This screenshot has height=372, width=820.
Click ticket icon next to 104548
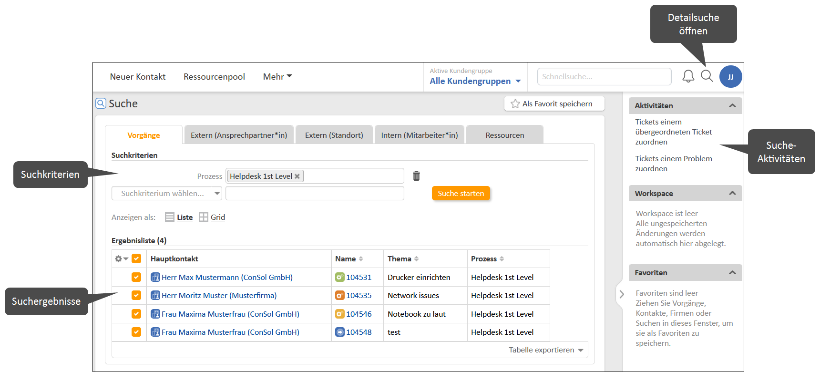[x=339, y=332]
